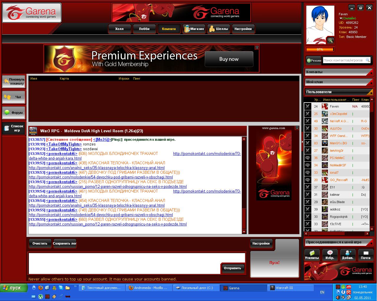Open Firefox from quick launch
Image resolution: width=377 pixels, height=301 pixels.
click(x=41, y=288)
